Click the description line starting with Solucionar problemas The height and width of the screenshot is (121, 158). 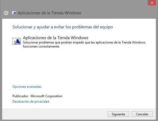coord(84,42)
